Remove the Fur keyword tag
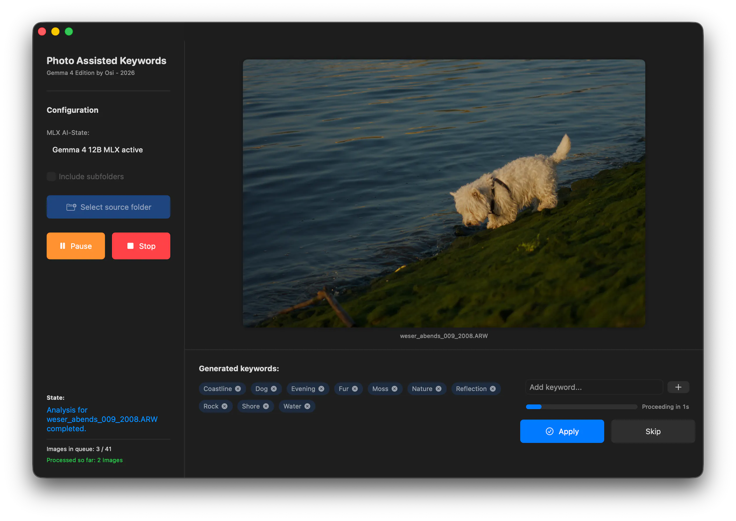This screenshot has height=521, width=736. (x=355, y=388)
